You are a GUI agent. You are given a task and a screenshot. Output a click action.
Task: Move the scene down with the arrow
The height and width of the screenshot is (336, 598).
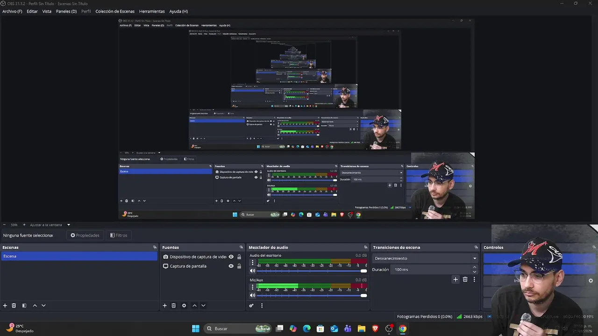[x=43, y=306]
